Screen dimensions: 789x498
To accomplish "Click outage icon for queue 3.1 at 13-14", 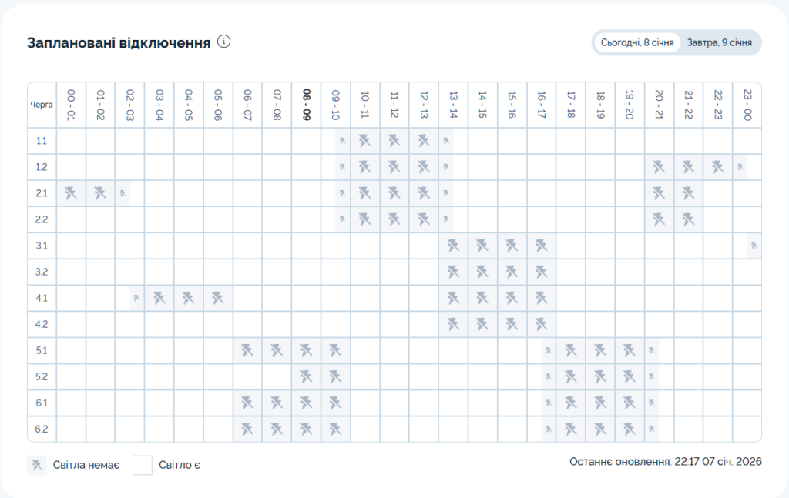I will pyautogui.click(x=453, y=246).
